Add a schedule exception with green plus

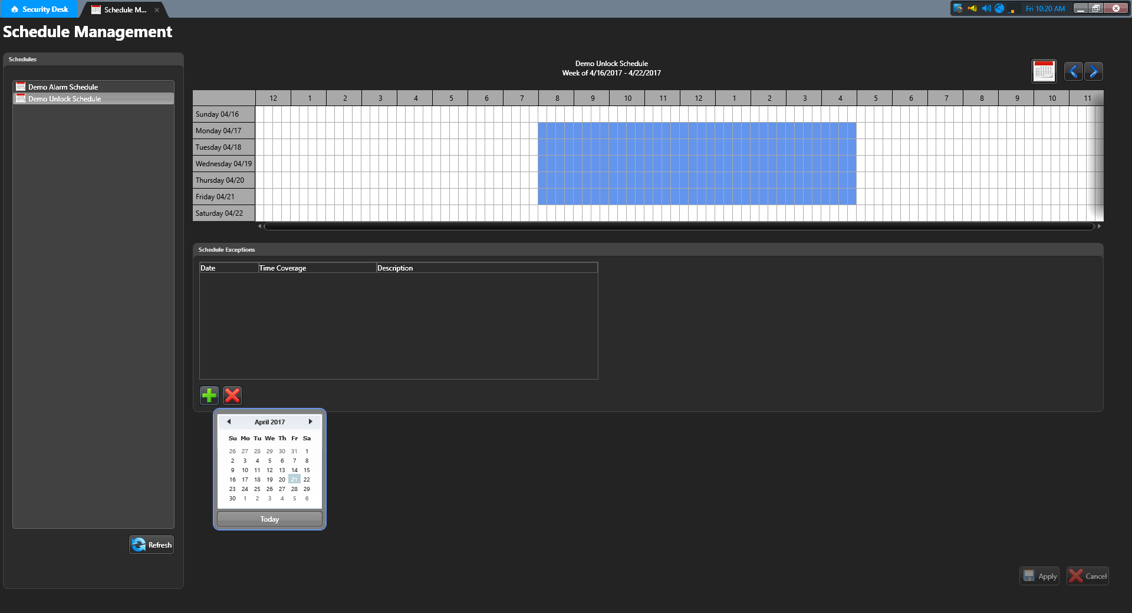tap(209, 396)
